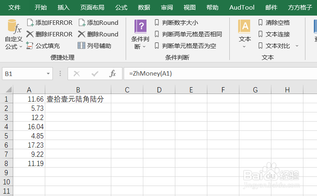Image resolution: width=317 pixels, height=196 pixels.
Task: Select cell containing 4.85
Action: pyautogui.click(x=29, y=136)
